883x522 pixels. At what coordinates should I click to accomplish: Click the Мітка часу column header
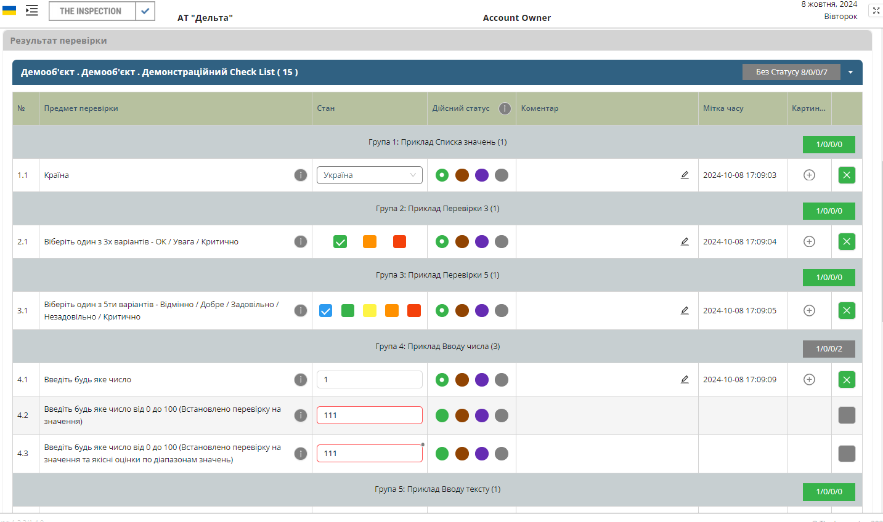[x=723, y=108]
